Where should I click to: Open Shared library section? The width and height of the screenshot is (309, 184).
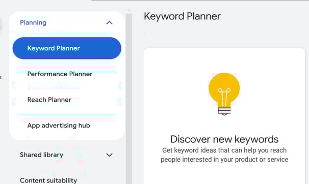point(42,155)
